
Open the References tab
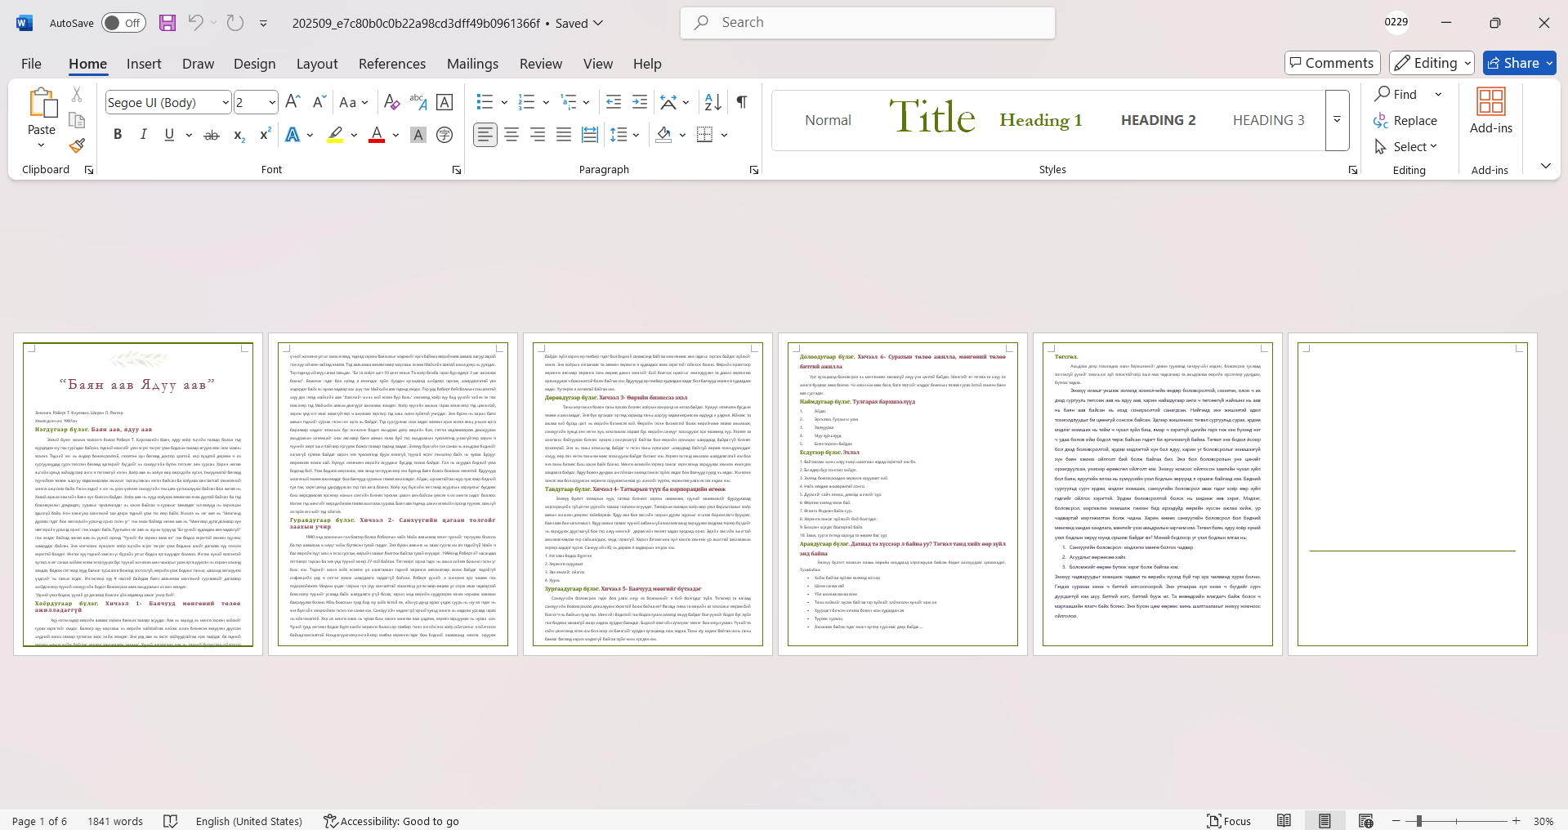pyautogui.click(x=391, y=64)
